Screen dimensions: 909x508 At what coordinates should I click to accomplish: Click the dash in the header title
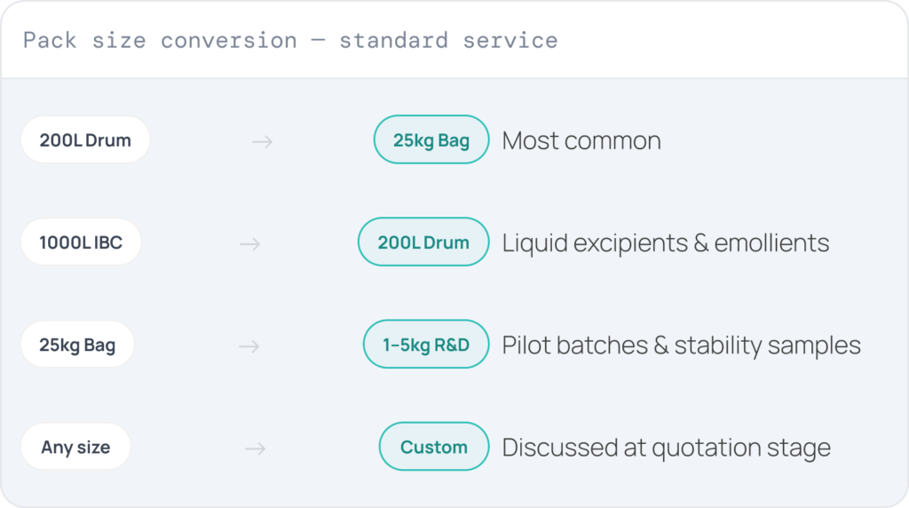318,41
